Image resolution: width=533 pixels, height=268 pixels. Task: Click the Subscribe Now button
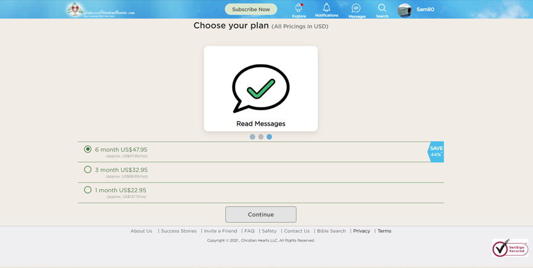[251, 9]
